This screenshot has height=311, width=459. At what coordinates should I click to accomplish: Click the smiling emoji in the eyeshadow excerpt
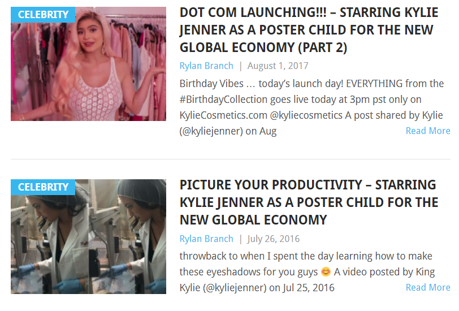coord(326,272)
